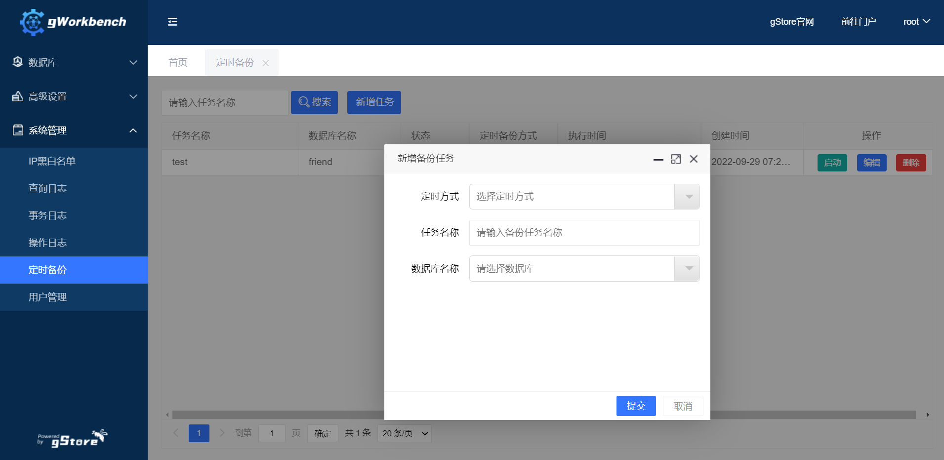Screen dimensions: 944x460
Task: Open the 定时方式 dropdown
Action: (584, 197)
